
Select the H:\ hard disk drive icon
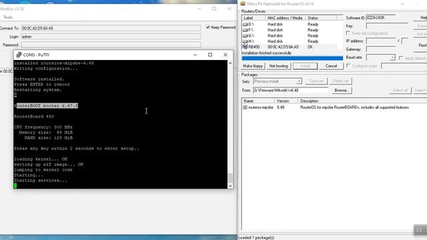[245, 41]
